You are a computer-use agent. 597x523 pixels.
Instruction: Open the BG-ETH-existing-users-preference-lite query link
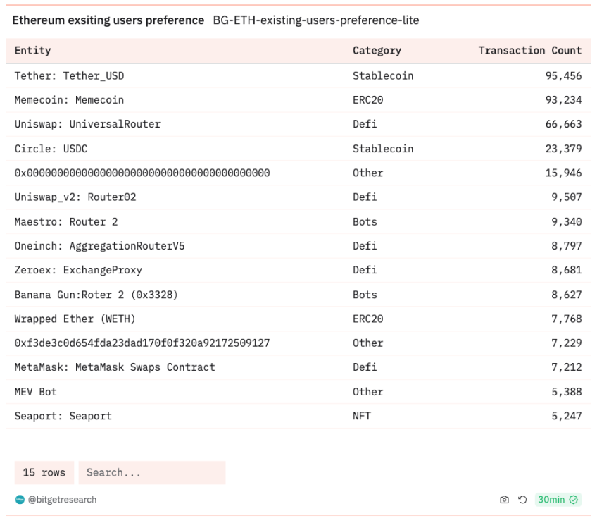[316, 20]
